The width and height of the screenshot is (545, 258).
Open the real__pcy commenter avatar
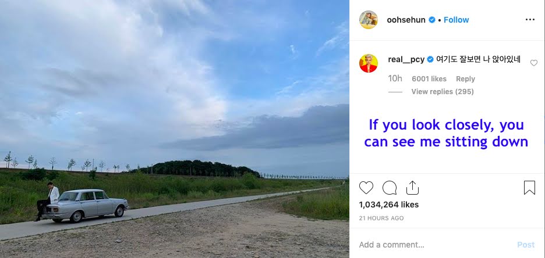point(369,63)
